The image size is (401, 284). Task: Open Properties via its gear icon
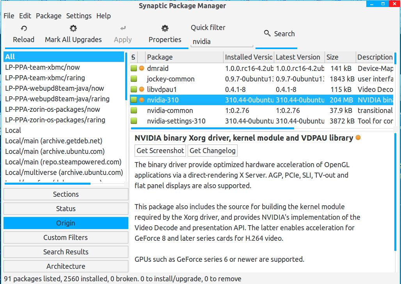(x=165, y=28)
